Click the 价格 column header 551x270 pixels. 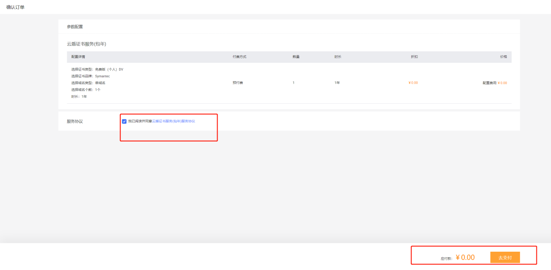click(x=503, y=57)
